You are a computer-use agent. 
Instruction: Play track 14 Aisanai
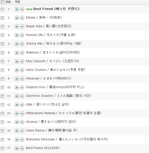[x=17, y=122]
